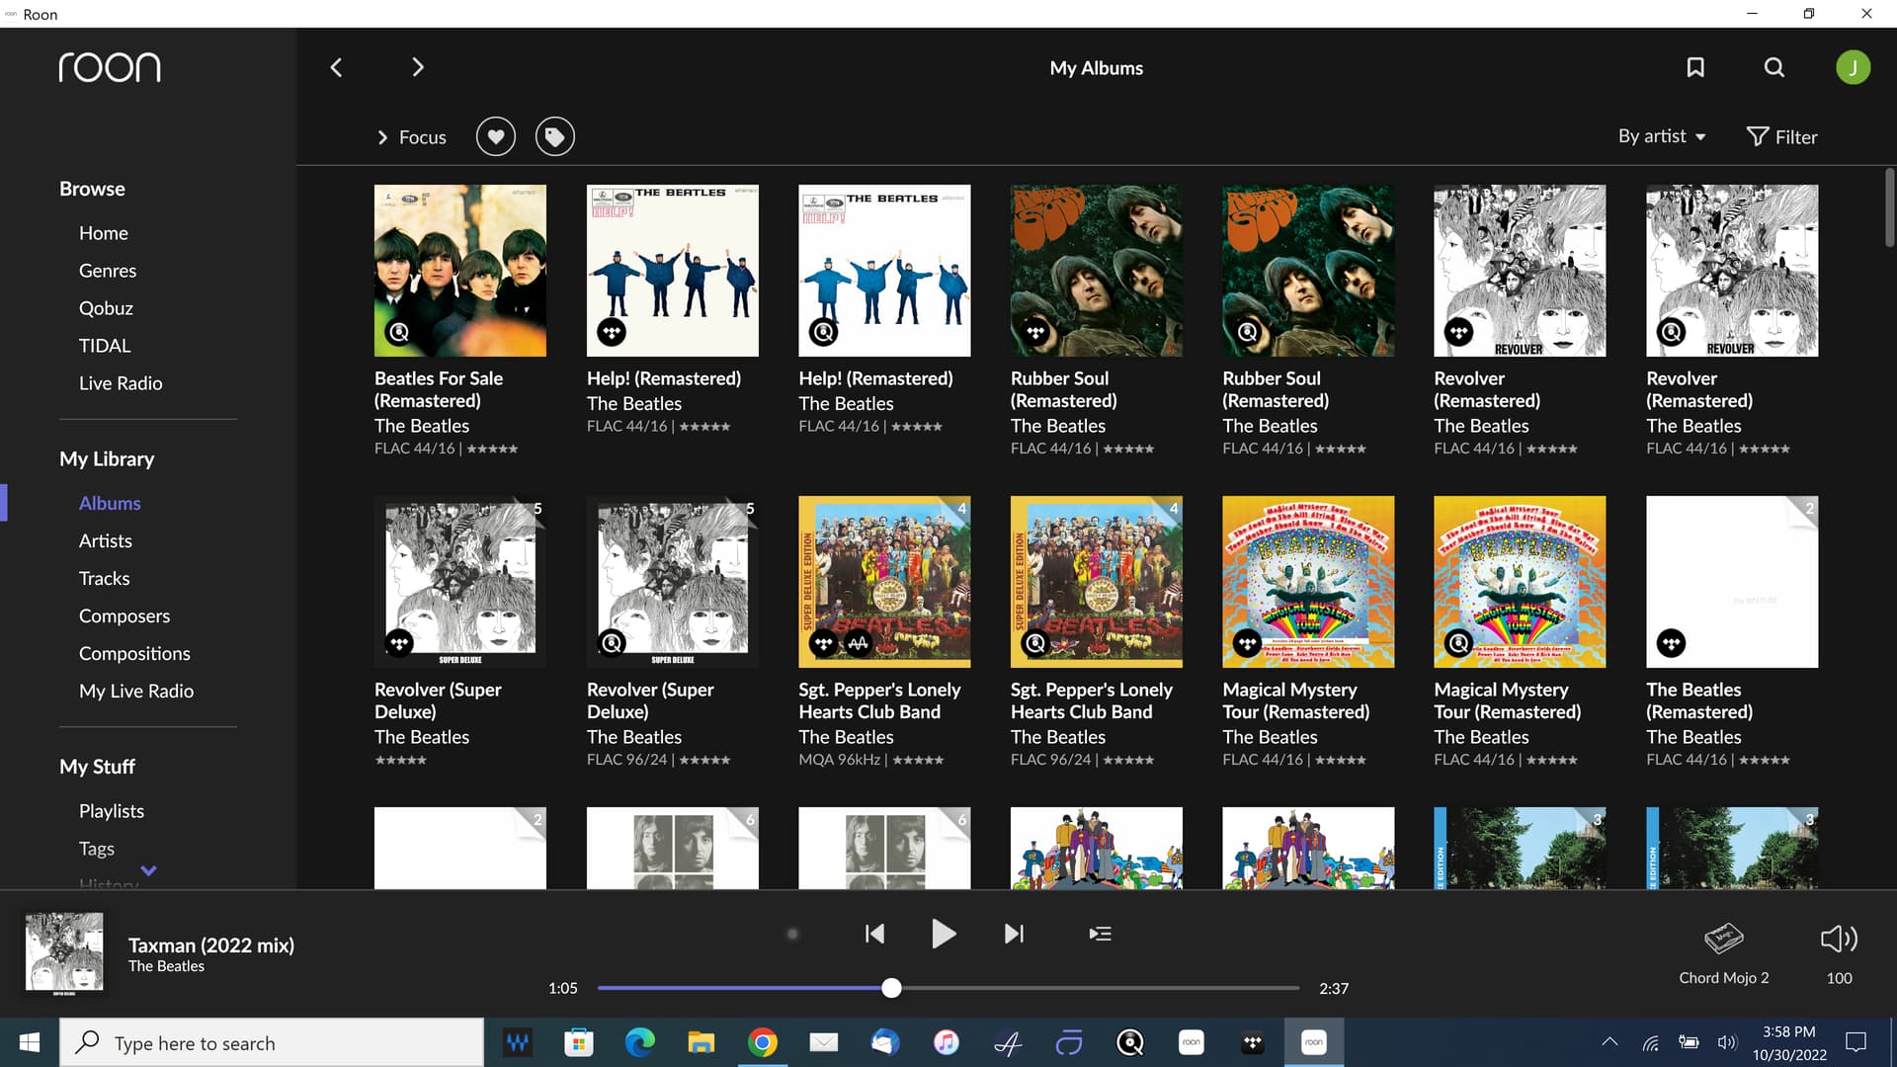Toggle the favorites heart filter

(x=496, y=136)
